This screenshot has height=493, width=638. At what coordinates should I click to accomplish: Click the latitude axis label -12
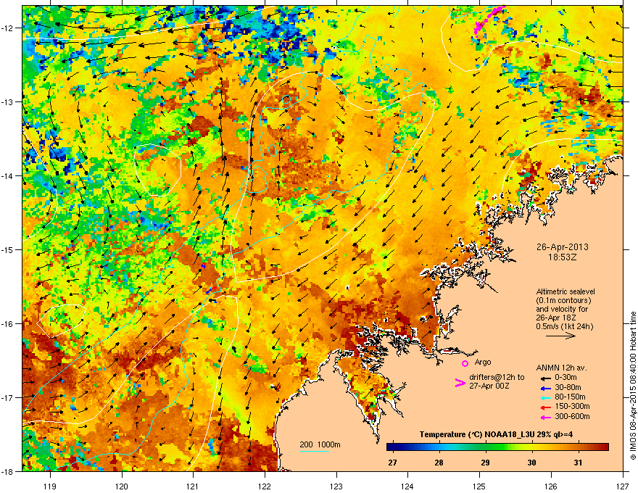coord(8,28)
